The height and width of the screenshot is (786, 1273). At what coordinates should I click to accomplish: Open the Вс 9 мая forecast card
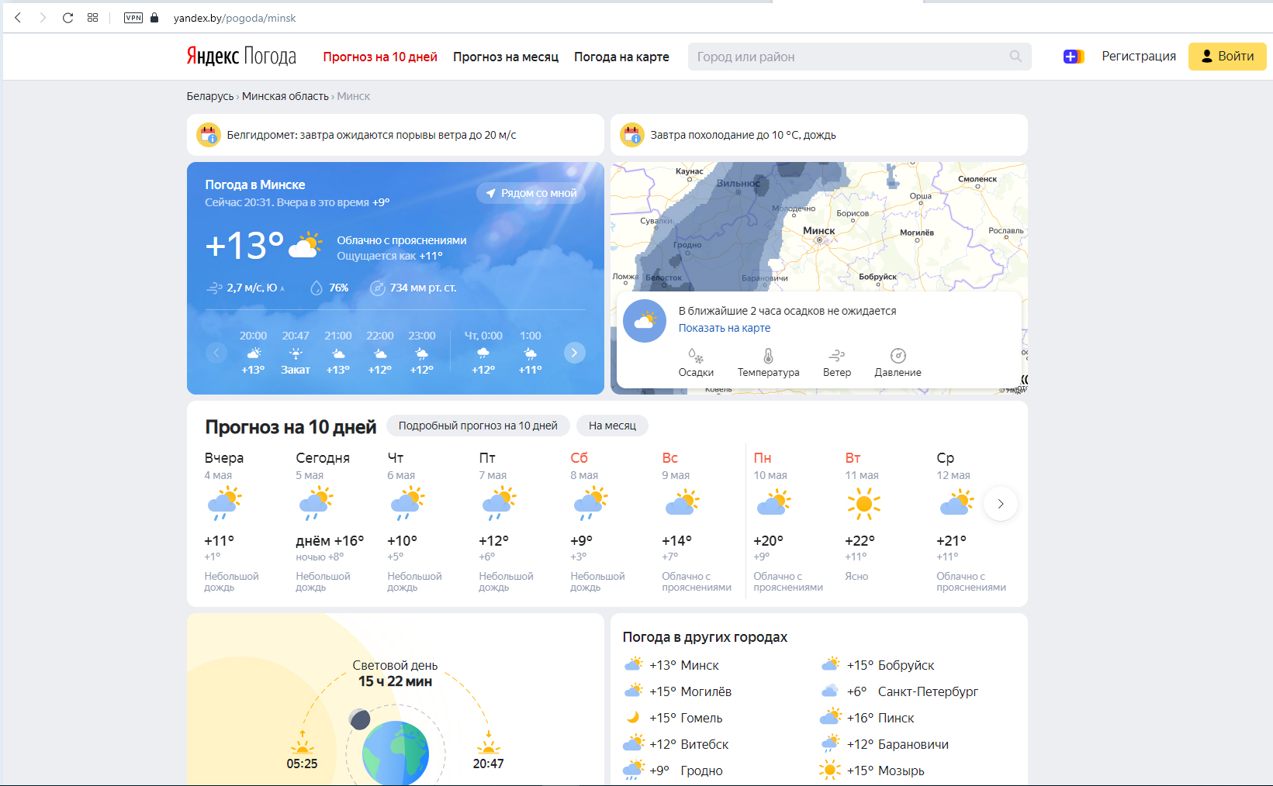[697, 522]
